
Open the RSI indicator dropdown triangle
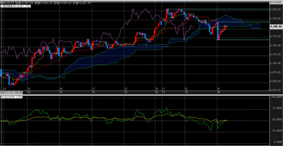tap(19, 97)
